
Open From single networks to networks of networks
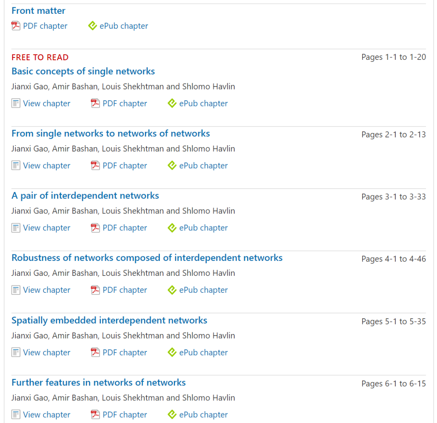click(x=110, y=133)
